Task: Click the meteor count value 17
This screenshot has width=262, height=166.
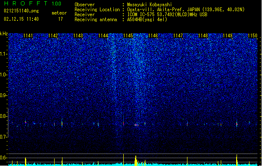Action: pos(60,19)
